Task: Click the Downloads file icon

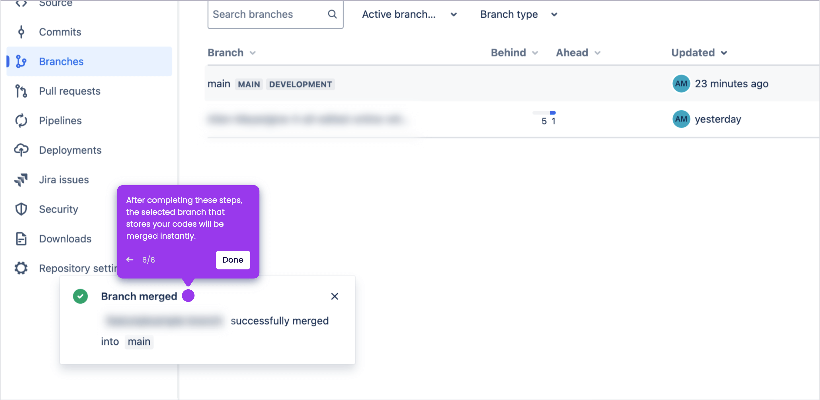Action: point(21,239)
